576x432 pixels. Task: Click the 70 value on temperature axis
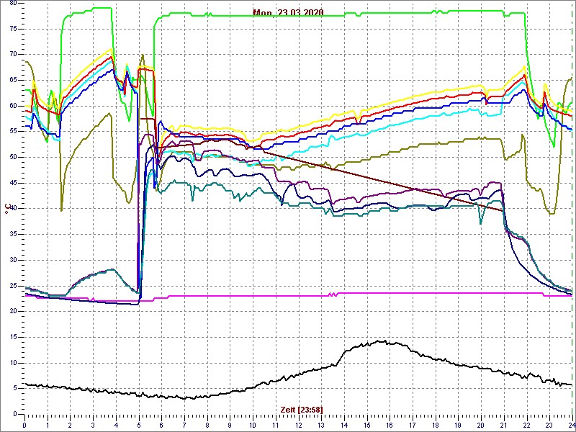(11, 54)
